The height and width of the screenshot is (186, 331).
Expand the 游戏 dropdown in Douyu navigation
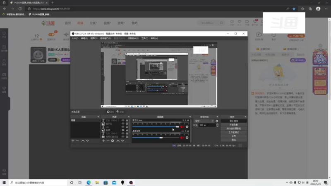click(121, 23)
